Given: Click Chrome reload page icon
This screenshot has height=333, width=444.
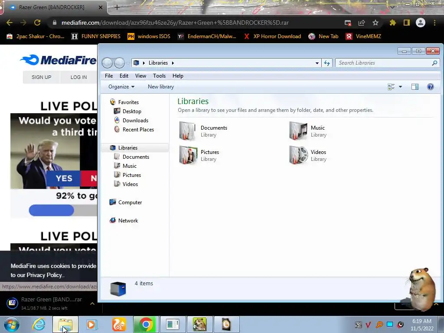Looking at the screenshot, I should click(37, 23).
